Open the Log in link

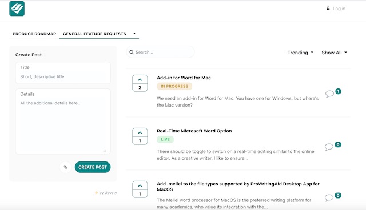point(339,9)
